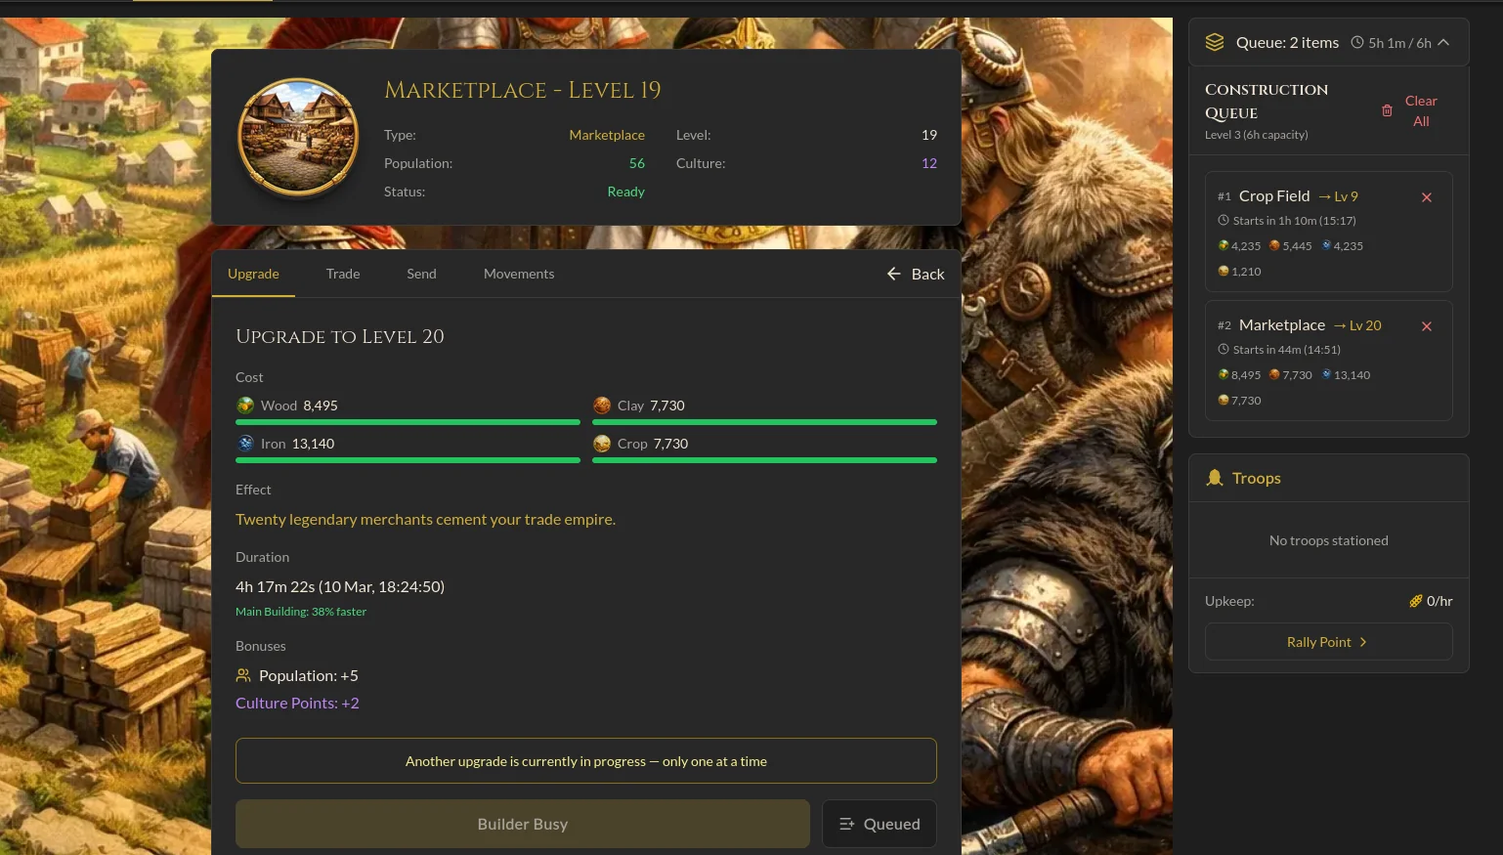Click the Builder Busy button

pyautogui.click(x=523, y=824)
